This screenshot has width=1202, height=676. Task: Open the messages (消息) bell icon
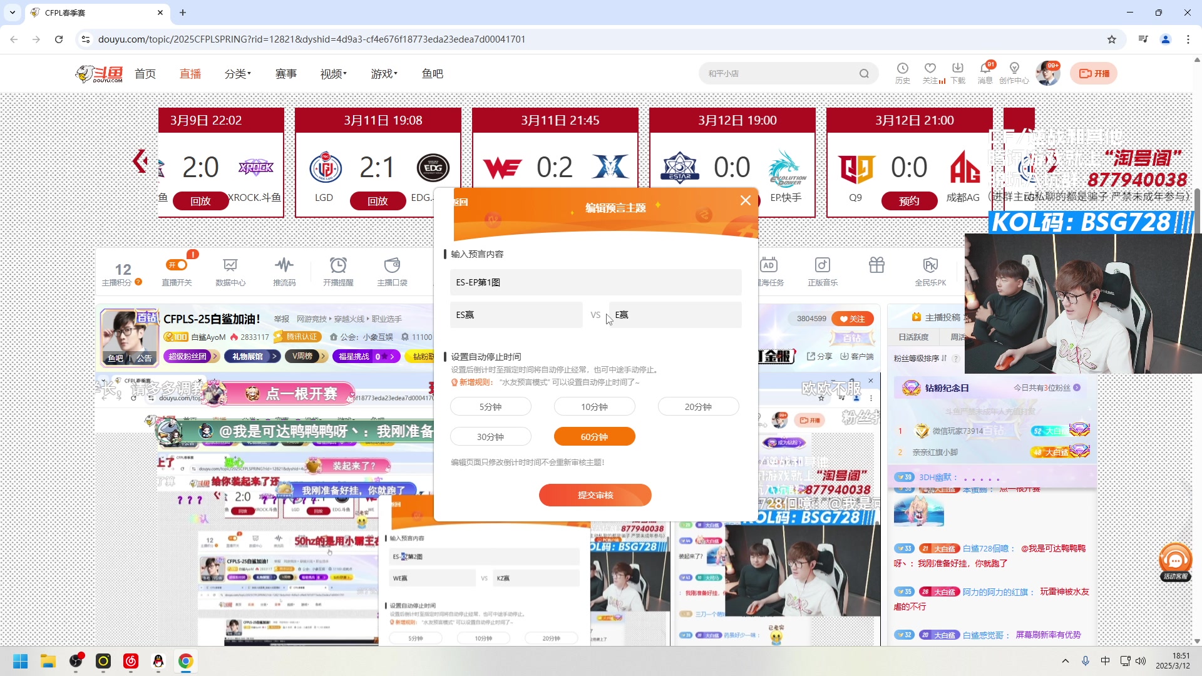point(985,69)
